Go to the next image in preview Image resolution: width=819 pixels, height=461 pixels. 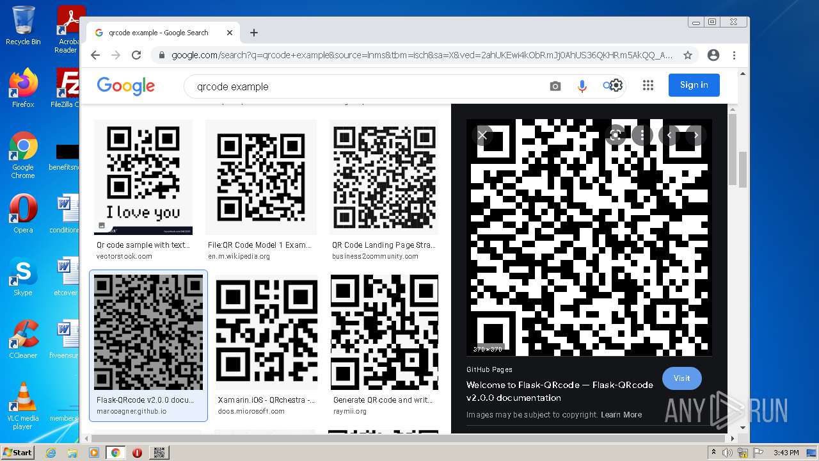(696, 135)
